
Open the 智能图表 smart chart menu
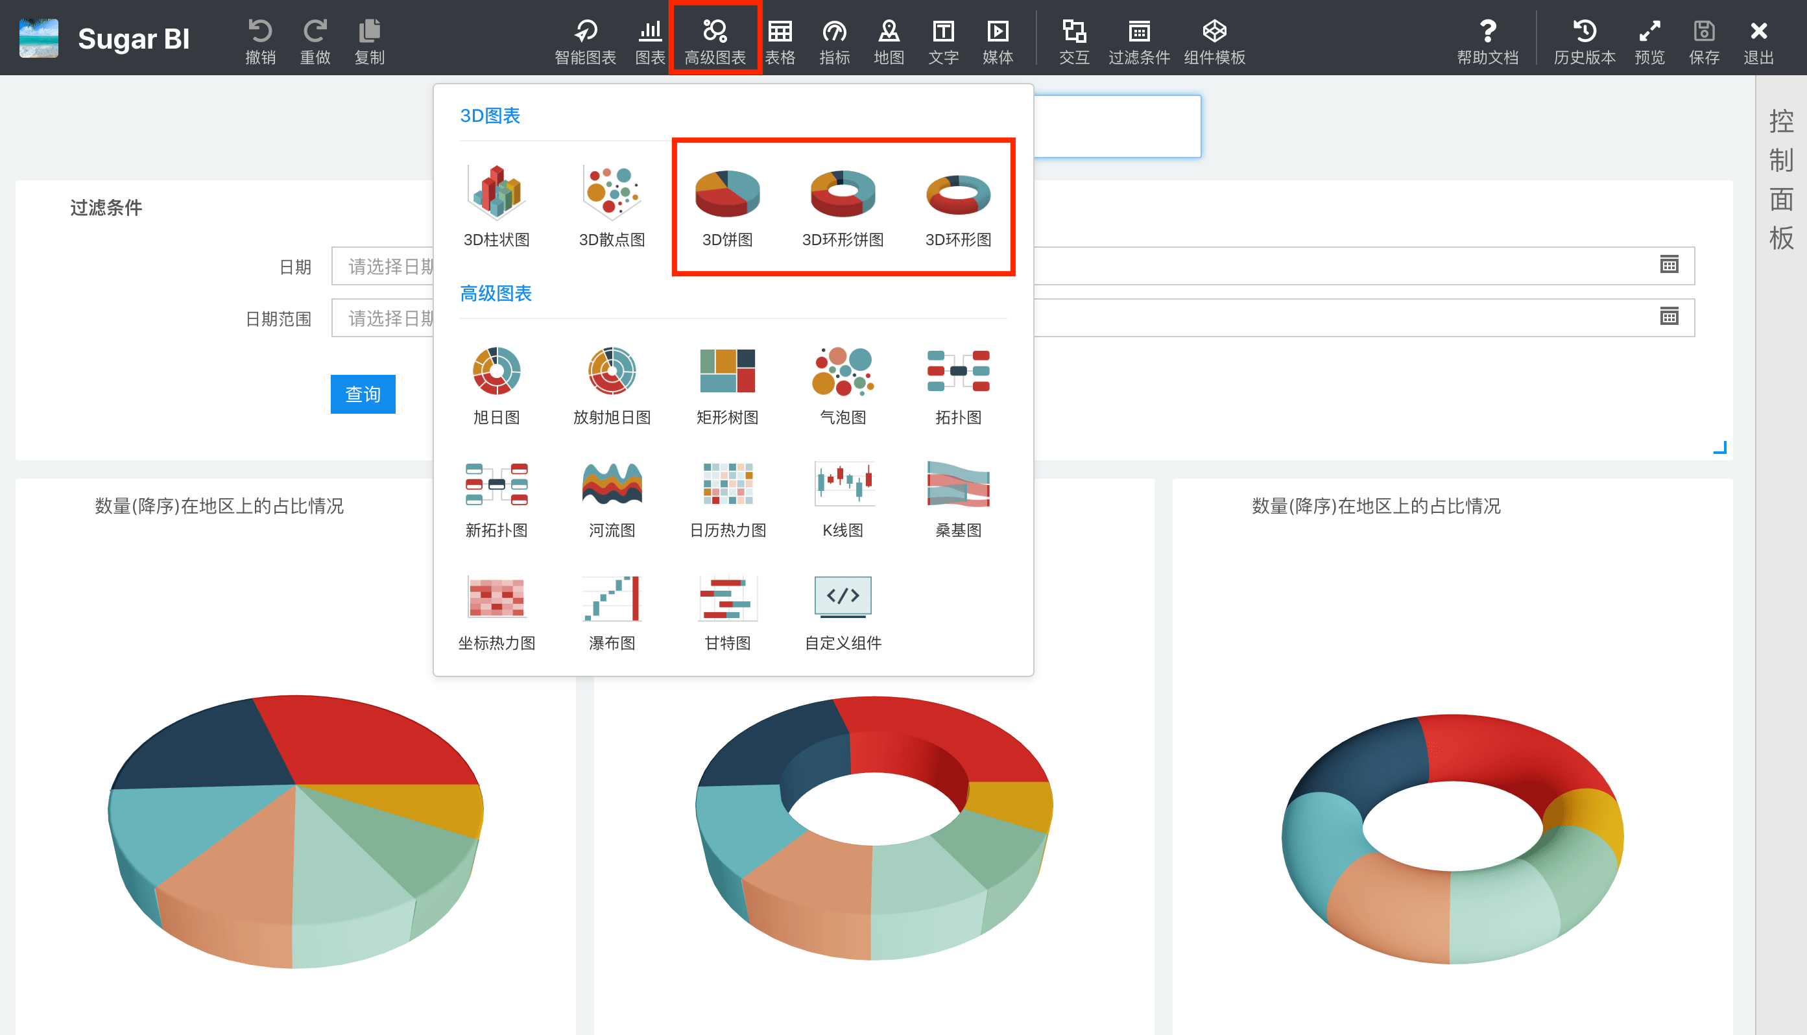click(x=585, y=42)
